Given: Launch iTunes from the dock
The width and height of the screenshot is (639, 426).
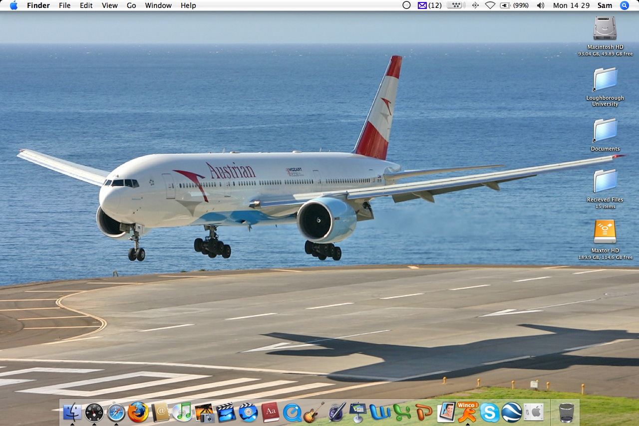Looking at the screenshot, I should pyautogui.click(x=182, y=413).
